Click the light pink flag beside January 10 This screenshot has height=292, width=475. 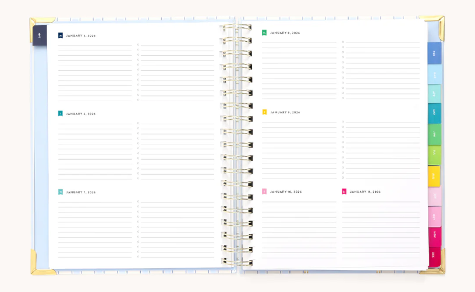click(264, 191)
